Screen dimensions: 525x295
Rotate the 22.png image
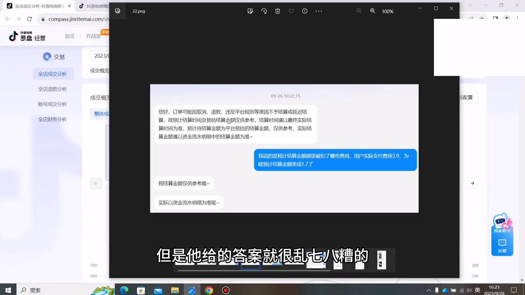pyautogui.click(x=264, y=11)
